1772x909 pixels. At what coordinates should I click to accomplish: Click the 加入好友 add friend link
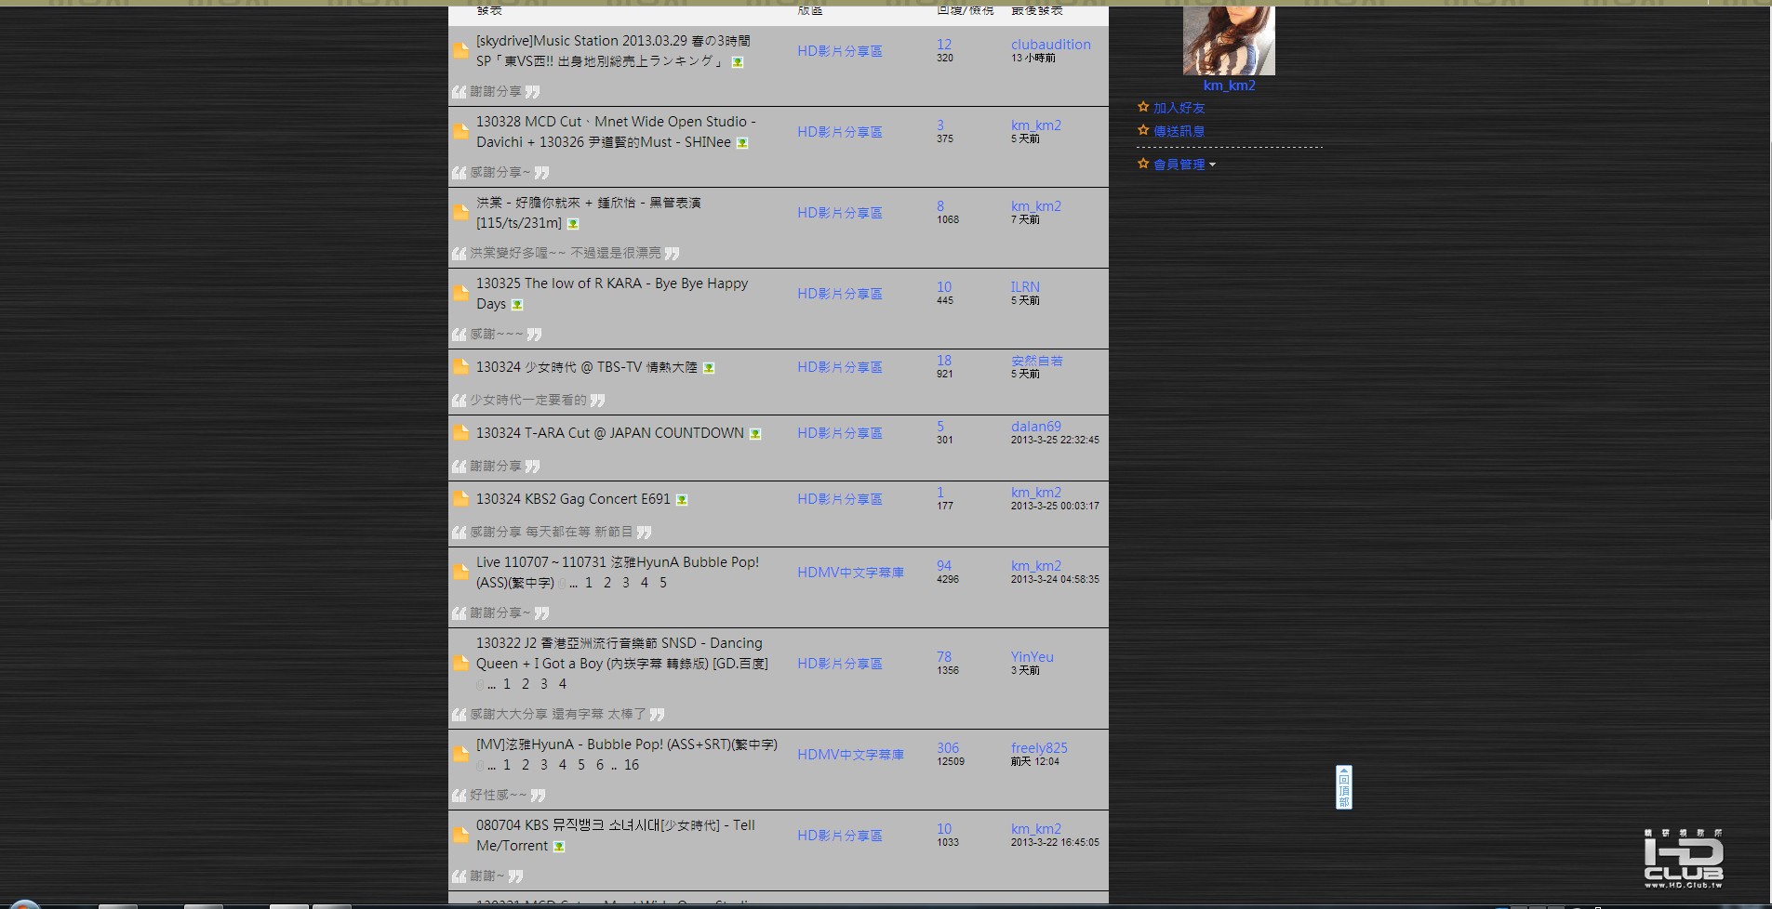pyautogui.click(x=1179, y=108)
